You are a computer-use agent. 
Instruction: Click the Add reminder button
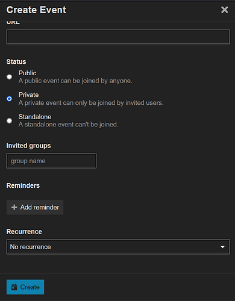pyautogui.click(x=35, y=207)
